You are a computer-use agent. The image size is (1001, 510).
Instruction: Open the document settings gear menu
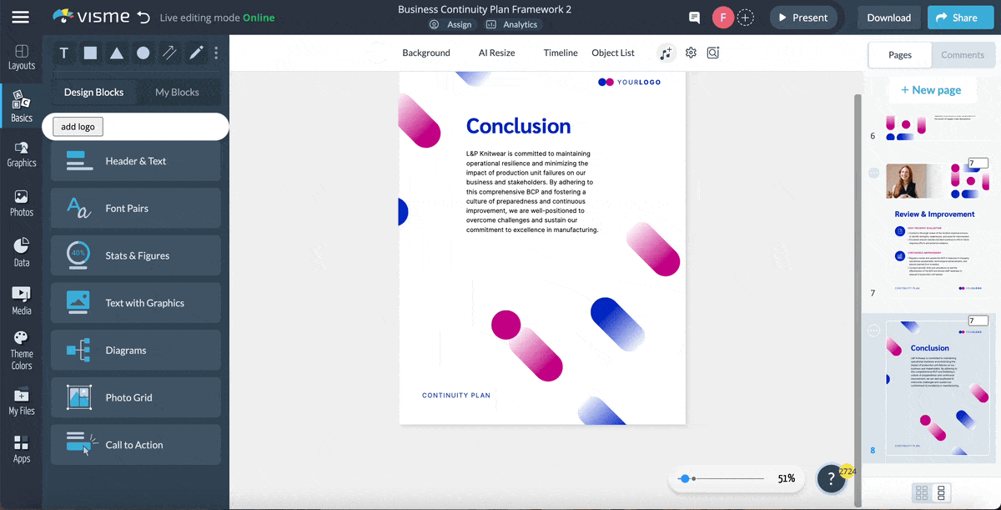point(691,53)
